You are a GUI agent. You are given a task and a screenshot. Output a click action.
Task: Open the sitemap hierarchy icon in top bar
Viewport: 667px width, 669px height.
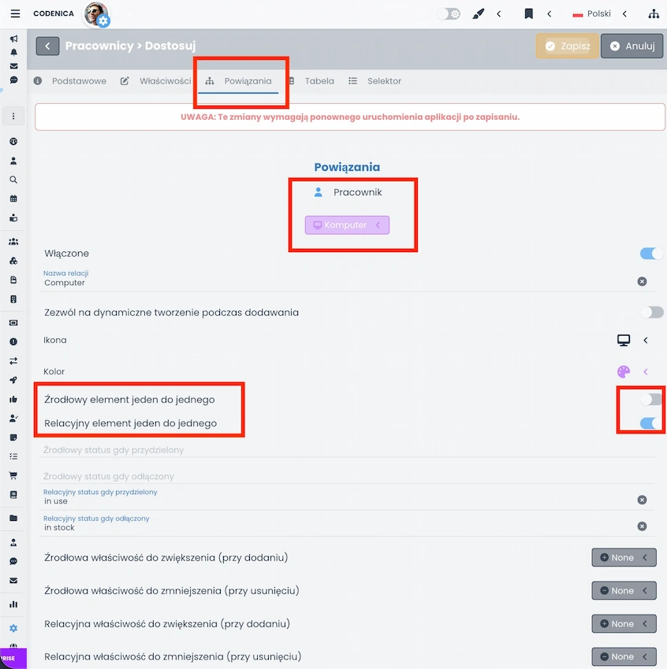tap(652, 14)
